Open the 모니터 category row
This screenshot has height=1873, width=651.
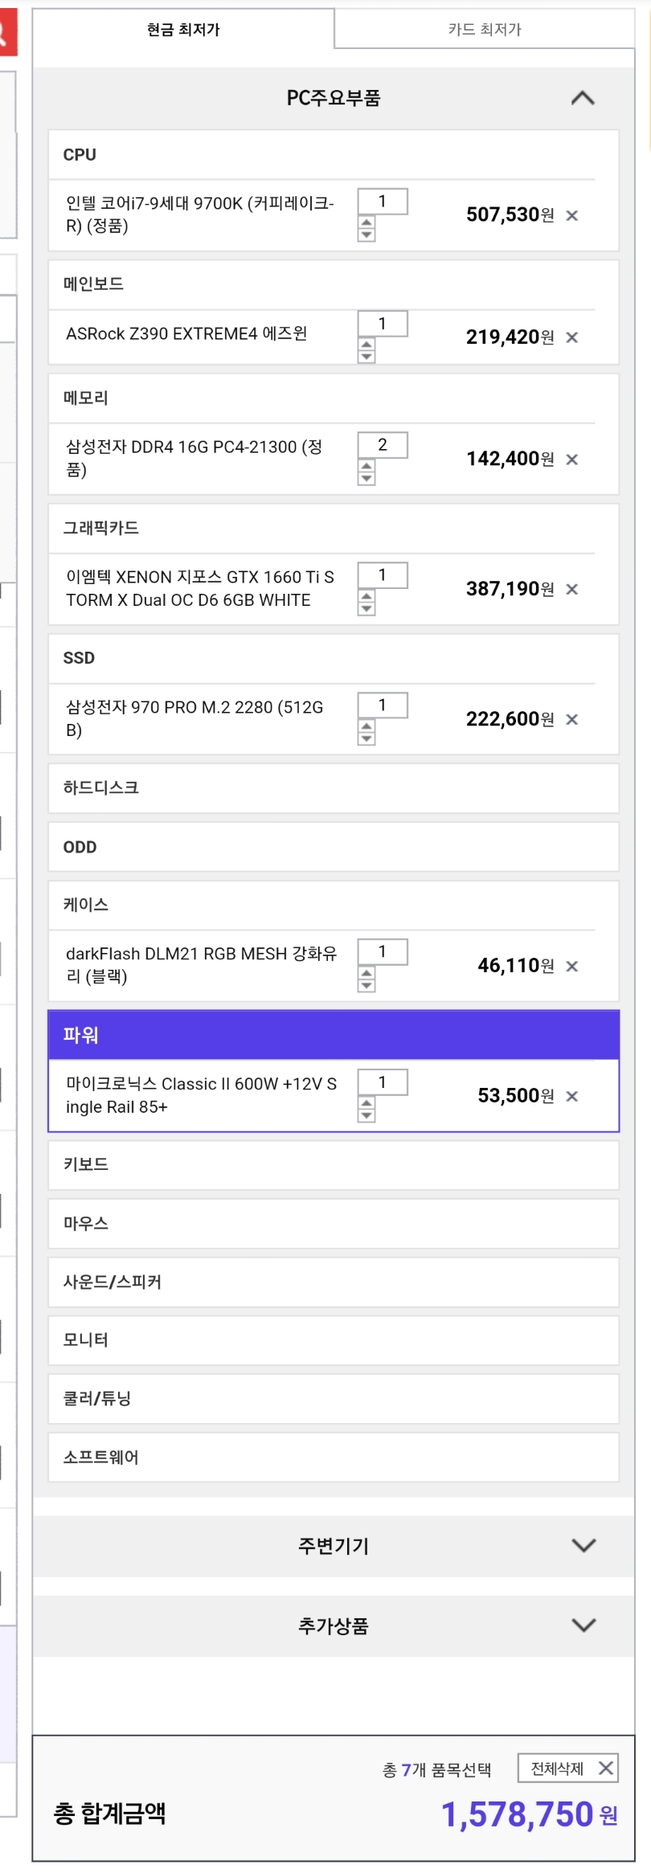[333, 1339]
